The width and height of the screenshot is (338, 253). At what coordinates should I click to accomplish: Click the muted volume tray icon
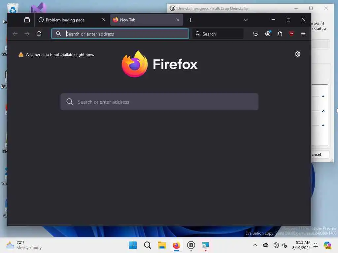pyautogui.click(x=285, y=245)
